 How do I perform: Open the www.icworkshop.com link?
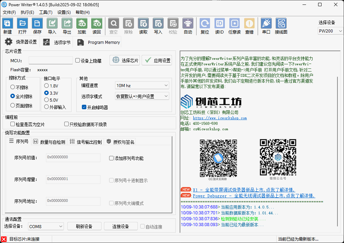pos(220,118)
